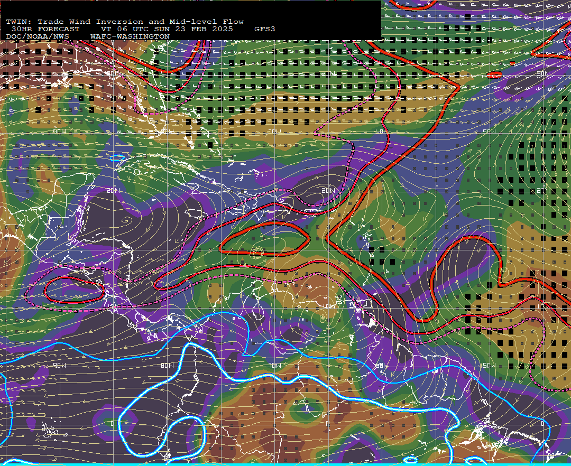This screenshot has width=571, height=466.
Task: Click the "10N" latitude label near Venezuela's coast
Action: [328, 306]
